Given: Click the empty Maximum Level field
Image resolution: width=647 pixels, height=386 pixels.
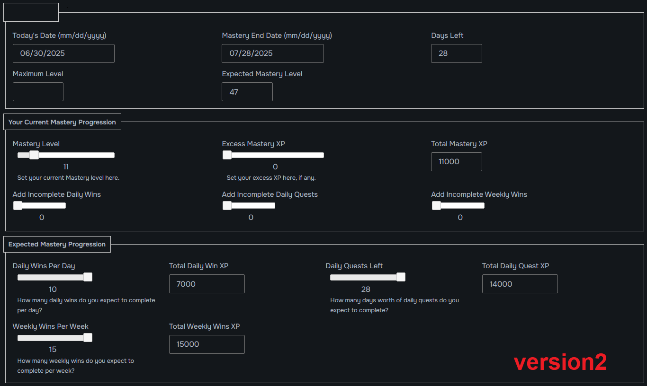Looking at the screenshot, I should (38, 92).
